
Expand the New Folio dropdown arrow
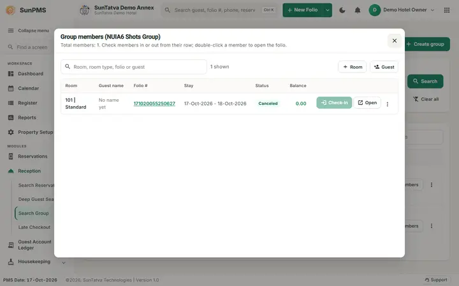(327, 10)
